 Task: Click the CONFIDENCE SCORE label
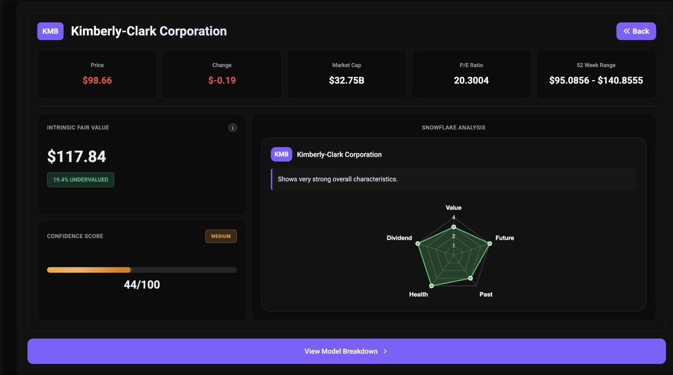tap(75, 237)
